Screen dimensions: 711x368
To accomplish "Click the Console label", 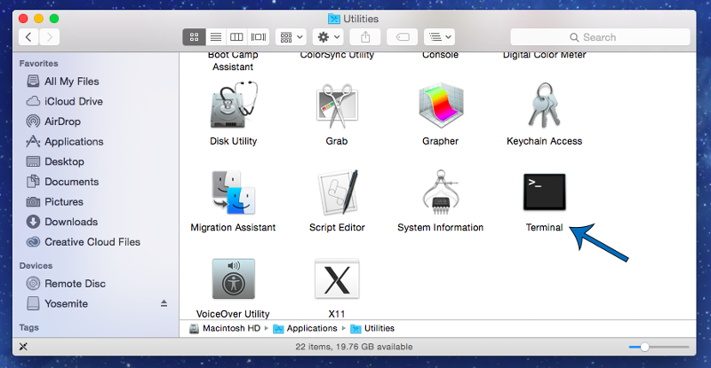I will coord(440,56).
